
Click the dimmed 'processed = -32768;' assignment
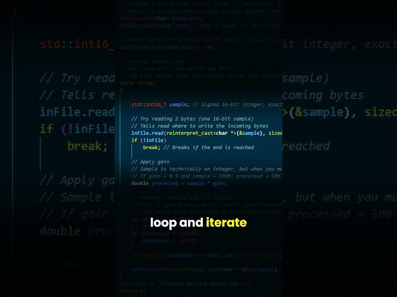click(170, 241)
